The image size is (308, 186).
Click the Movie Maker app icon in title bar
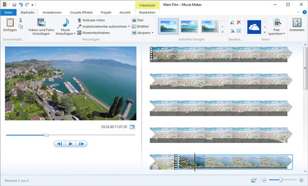click(x=5, y=5)
